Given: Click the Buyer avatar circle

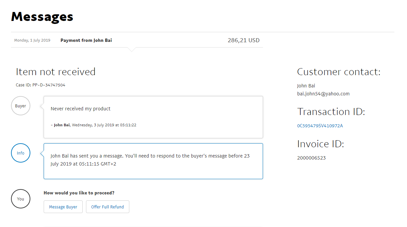Looking at the screenshot, I should pyautogui.click(x=21, y=106).
